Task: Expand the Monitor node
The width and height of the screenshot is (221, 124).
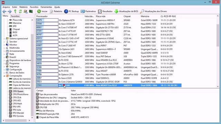Action: (4, 45)
